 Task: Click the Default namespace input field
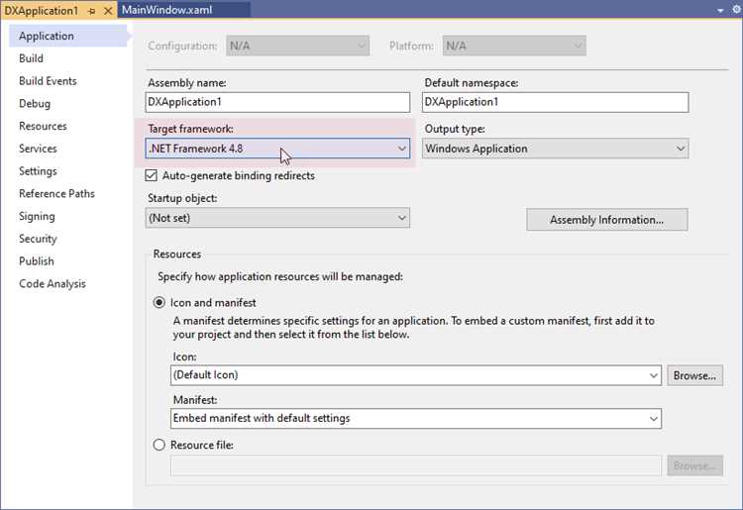pos(556,102)
